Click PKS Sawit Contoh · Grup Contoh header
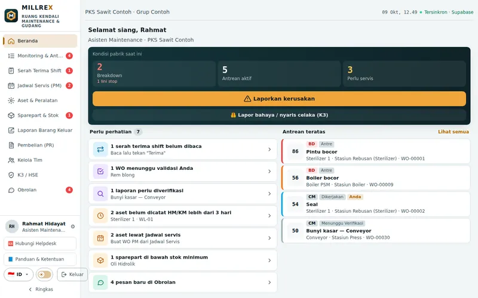 pyautogui.click(x=127, y=12)
